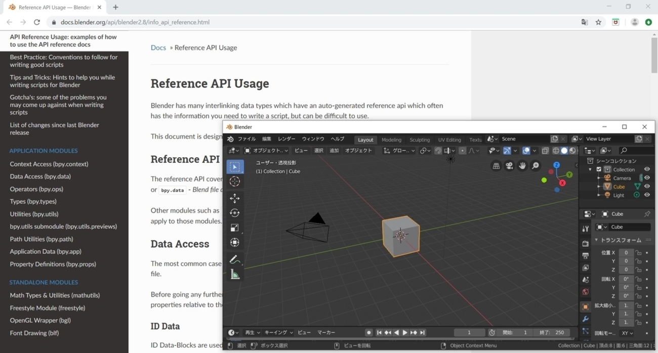Switch to the Modeling workspace tab
The image size is (658, 353).
[391, 140]
